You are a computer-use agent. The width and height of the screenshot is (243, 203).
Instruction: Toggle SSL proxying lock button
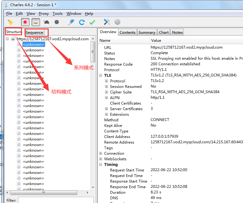pyautogui.click(x=36, y=22)
